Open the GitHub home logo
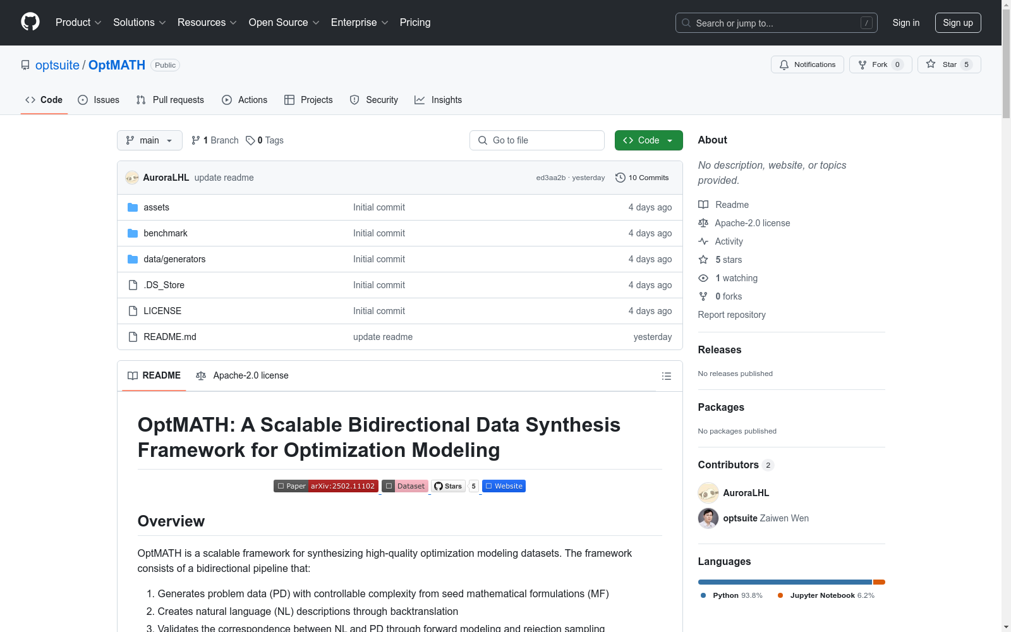 [x=30, y=22]
